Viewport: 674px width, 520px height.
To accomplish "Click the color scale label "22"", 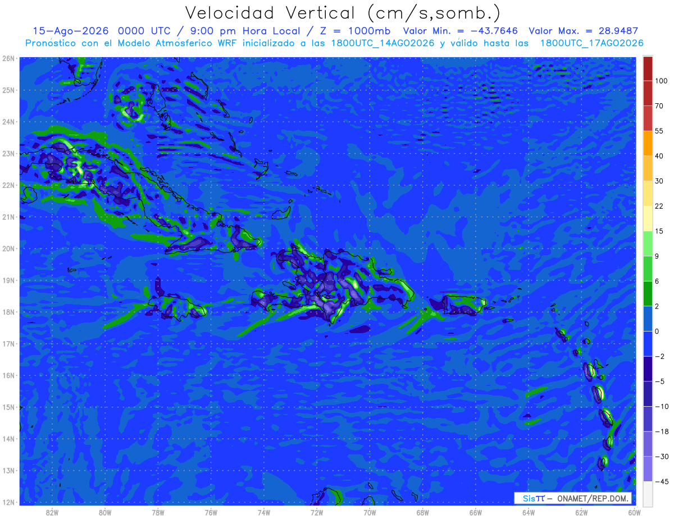I will [659, 206].
